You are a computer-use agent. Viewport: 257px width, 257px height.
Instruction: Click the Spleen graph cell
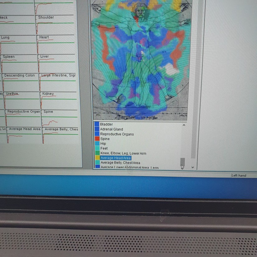(x=19, y=64)
